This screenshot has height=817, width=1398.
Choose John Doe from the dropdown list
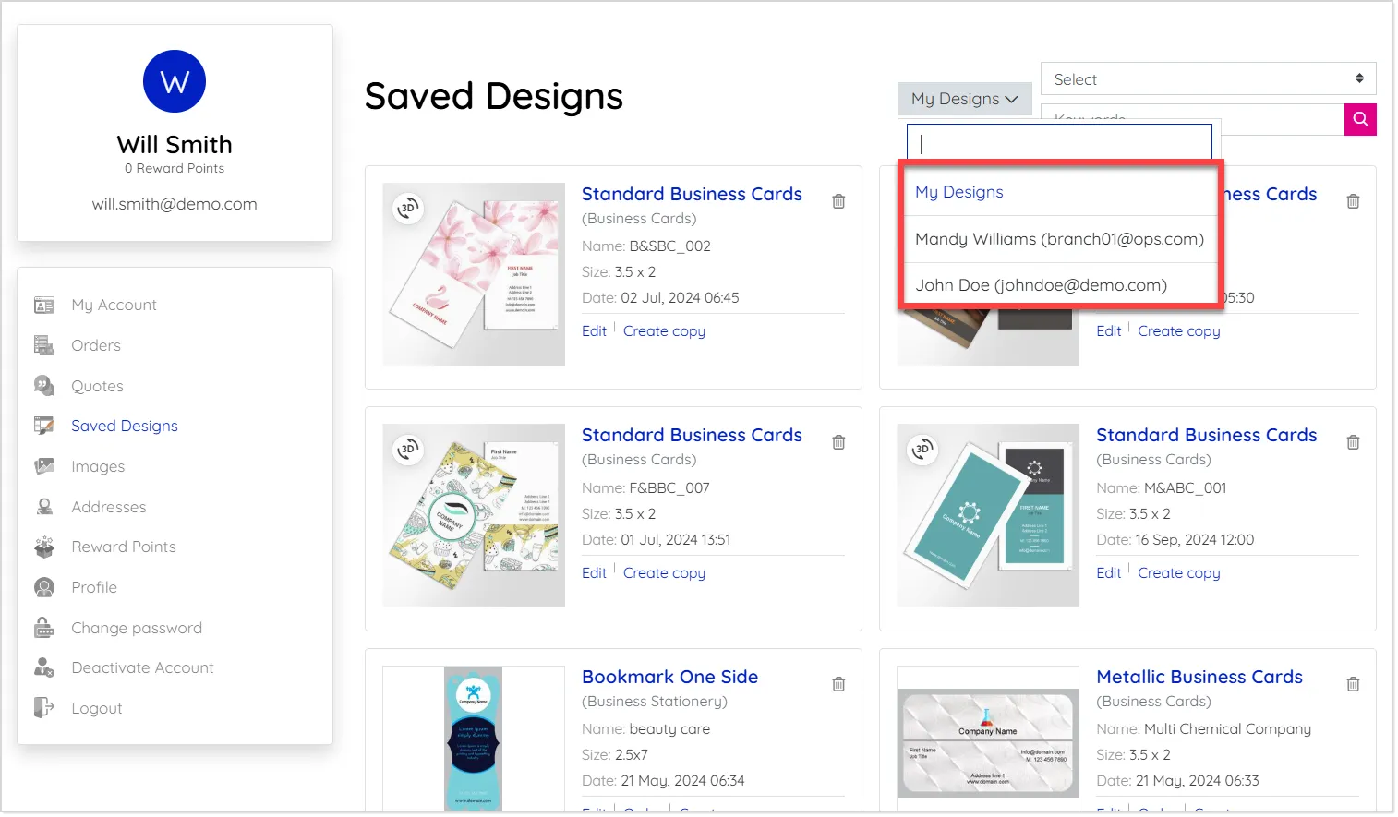point(1059,285)
